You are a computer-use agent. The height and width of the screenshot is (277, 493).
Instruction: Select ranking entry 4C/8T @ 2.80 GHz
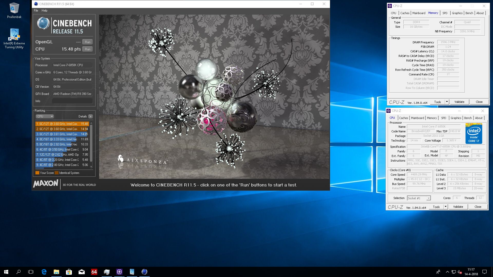[x=62, y=165]
